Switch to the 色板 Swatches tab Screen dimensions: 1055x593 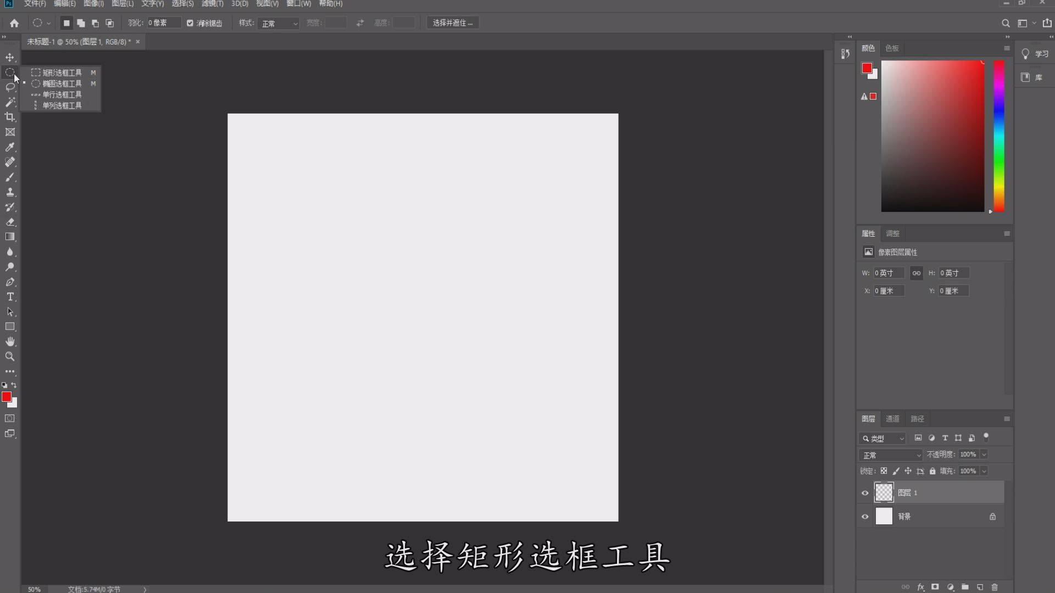pos(892,48)
